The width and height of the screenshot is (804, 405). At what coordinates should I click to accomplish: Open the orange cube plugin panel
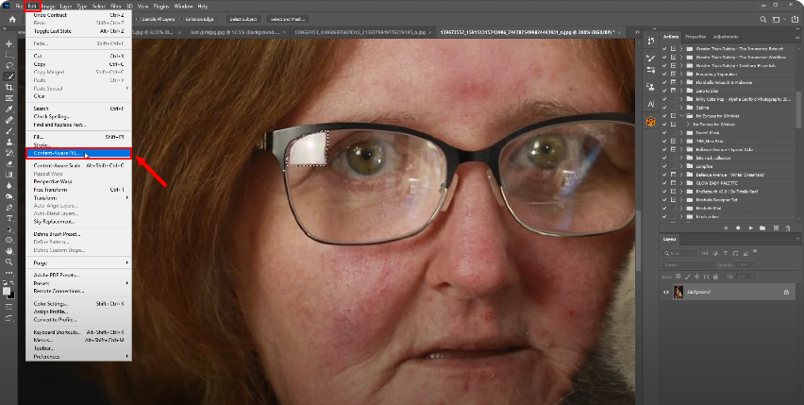(651, 122)
